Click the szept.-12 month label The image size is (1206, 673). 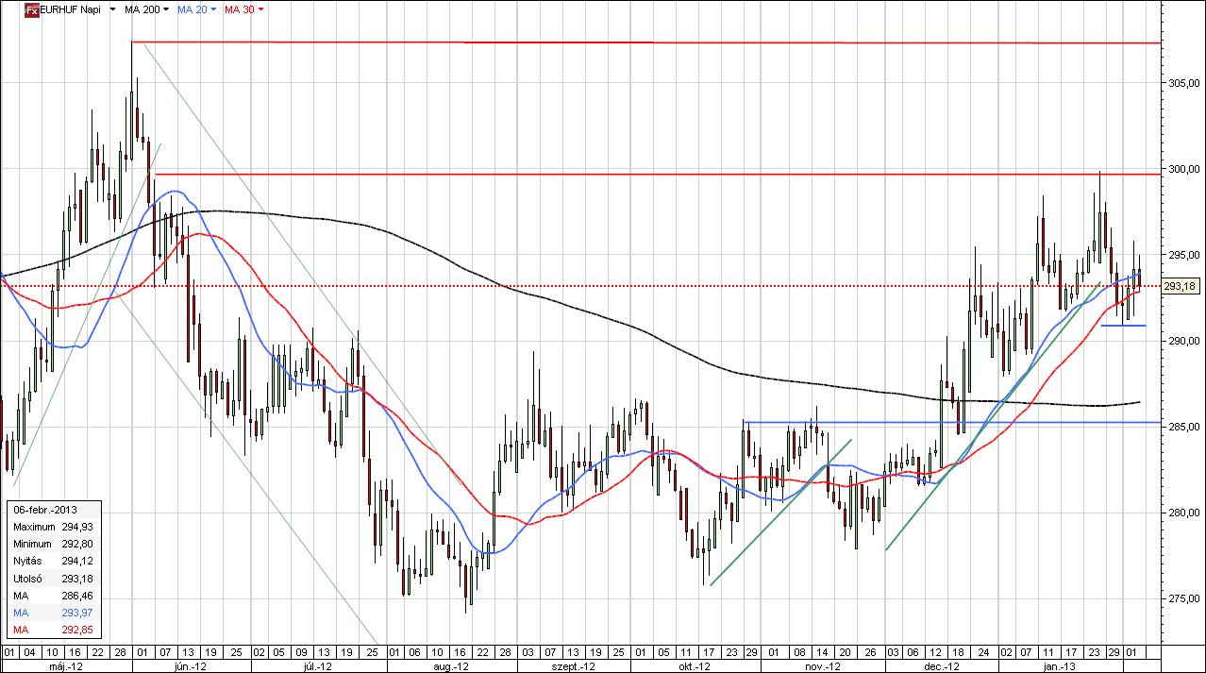tap(575, 665)
